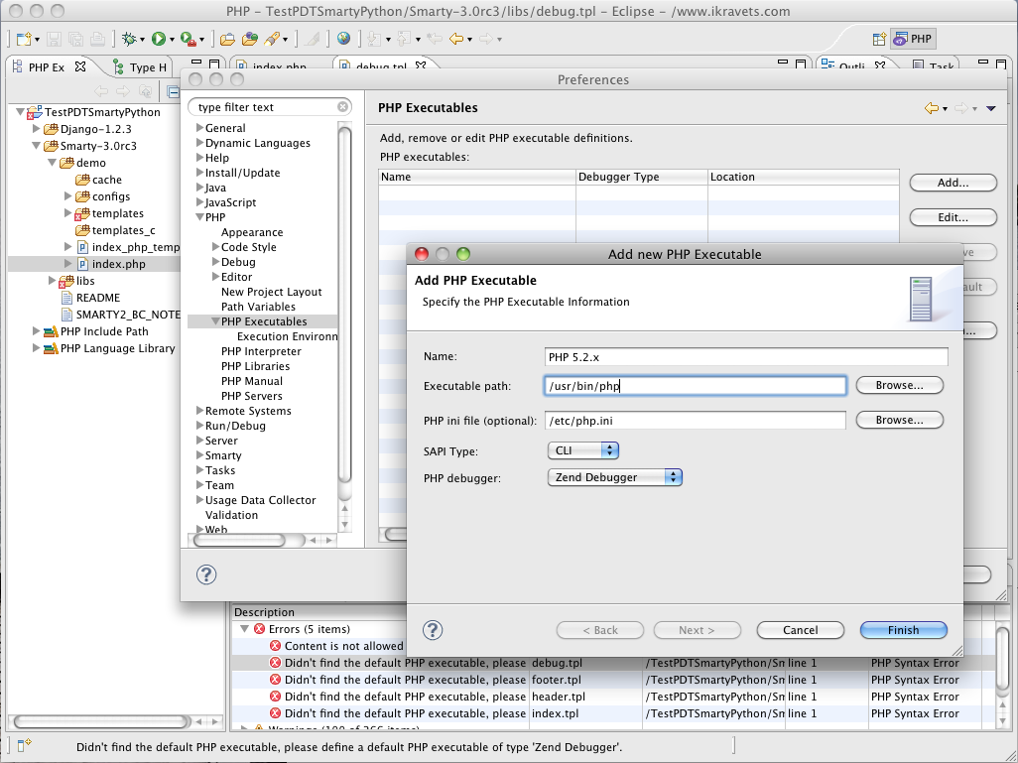The image size is (1018, 763).
Task: Click the Cancel button
Action: click(x=801, y=630)
